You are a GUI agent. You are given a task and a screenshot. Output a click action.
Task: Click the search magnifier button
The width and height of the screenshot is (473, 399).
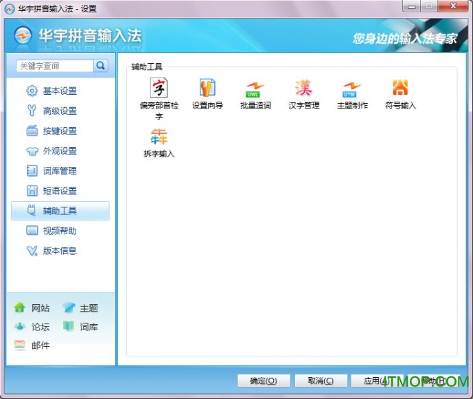coord(101,65)
